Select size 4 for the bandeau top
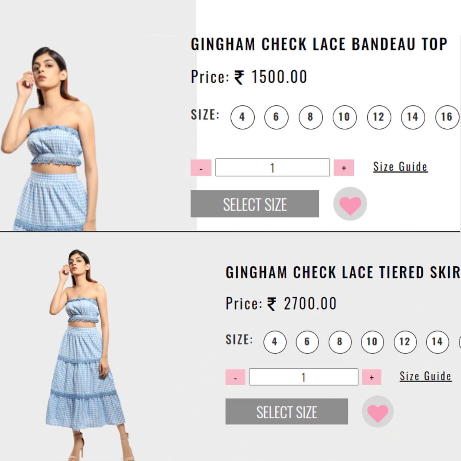The width and height of the screenshot is (461, 461). tap(242, 117)
